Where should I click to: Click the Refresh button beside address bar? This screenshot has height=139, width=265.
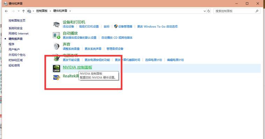coord(209,11)
